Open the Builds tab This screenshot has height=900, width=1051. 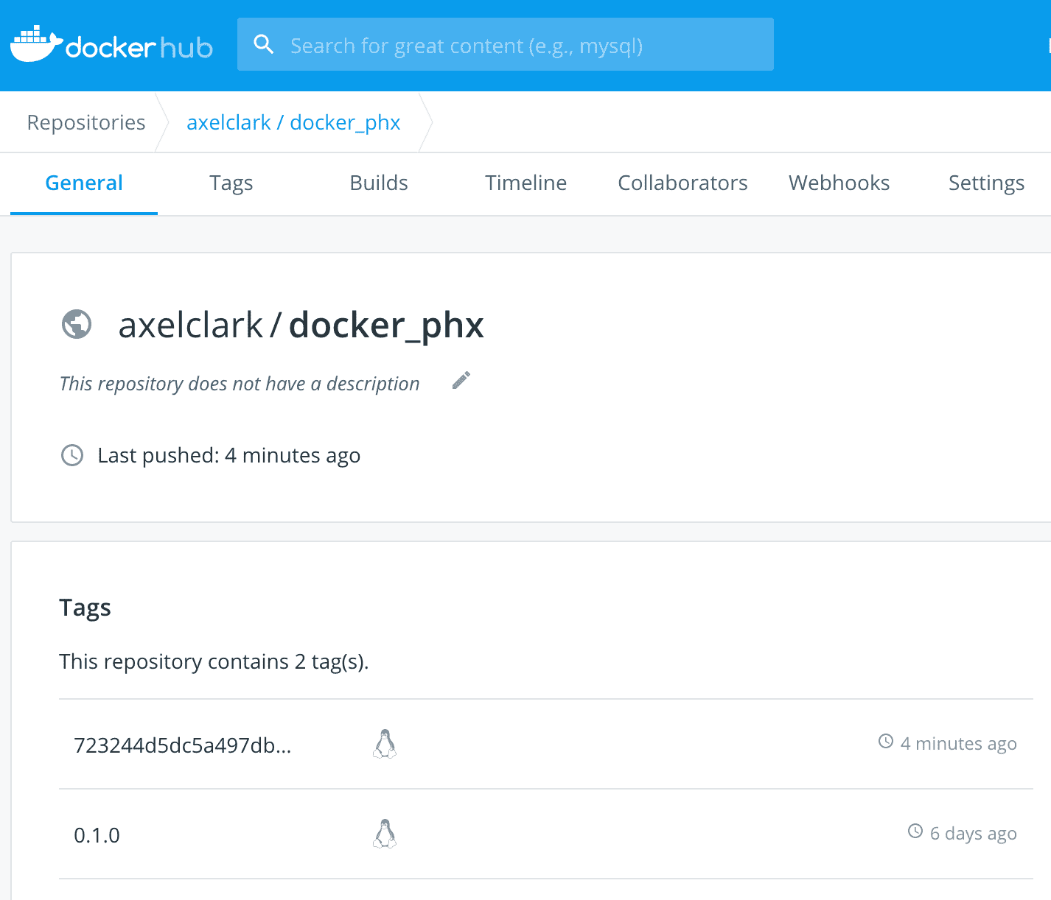378,183
